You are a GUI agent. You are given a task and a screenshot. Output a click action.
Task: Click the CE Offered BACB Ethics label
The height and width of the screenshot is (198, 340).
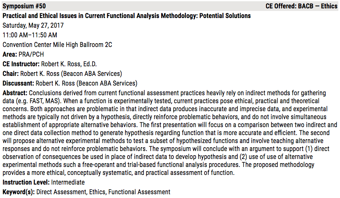pyautogui.click(x=301, y=6)
